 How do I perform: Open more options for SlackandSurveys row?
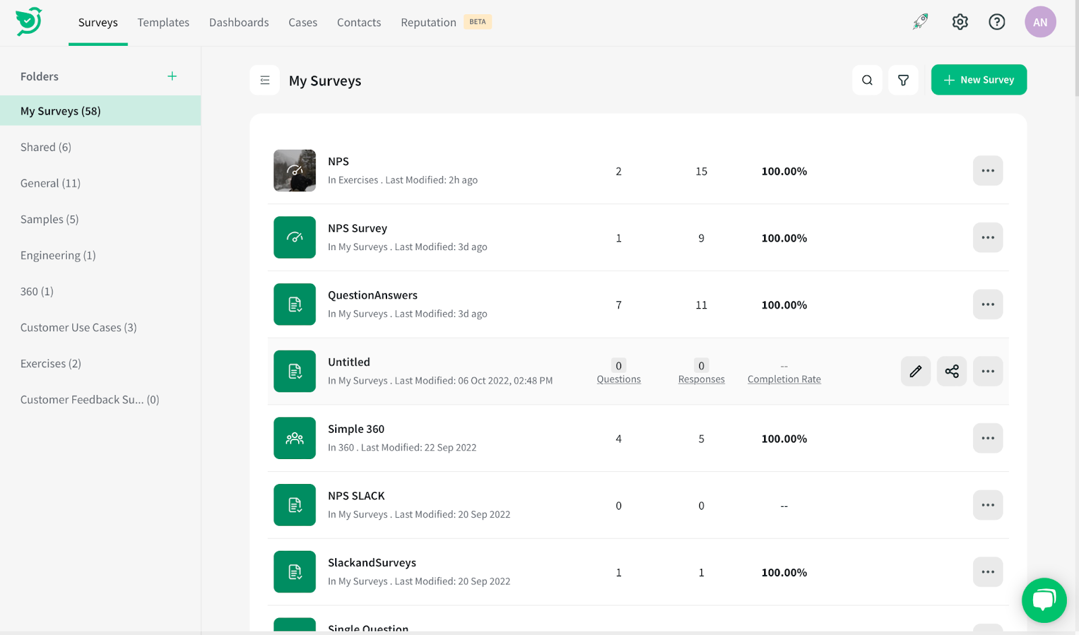click(x=988, y=572)
